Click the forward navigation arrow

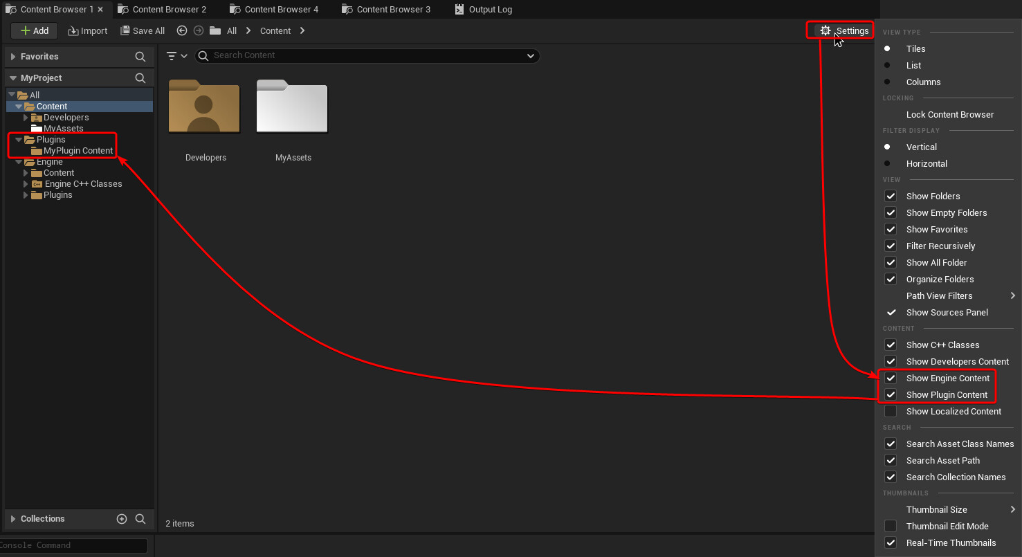point(198,30)
